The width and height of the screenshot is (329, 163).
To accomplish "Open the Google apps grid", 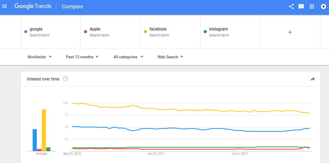I will [x=312, y=7].
